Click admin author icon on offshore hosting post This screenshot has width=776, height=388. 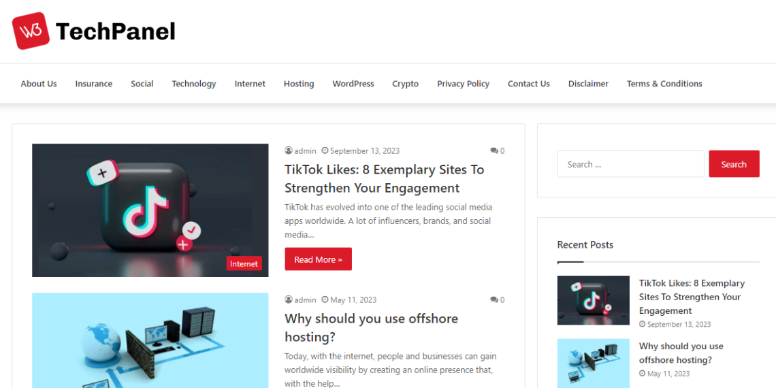(289, 300)
